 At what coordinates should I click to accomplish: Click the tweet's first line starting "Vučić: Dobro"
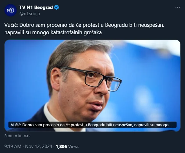click(x=84, y=25)
